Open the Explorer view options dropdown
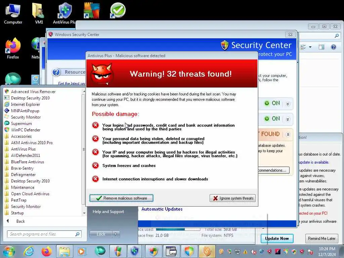 click(x=310, y=47)
